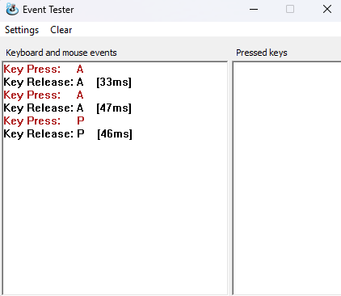Select the Key Release A 33ms line
The image size is (341, 296).
pyautogui.click(x=68, y=82)
